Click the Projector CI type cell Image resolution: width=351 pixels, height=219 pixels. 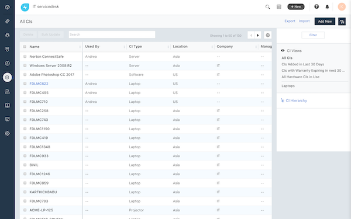click(x=136, y=210)
